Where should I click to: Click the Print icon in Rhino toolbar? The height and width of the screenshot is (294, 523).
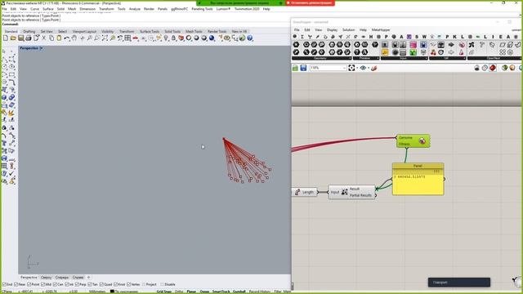click(29, 38)
